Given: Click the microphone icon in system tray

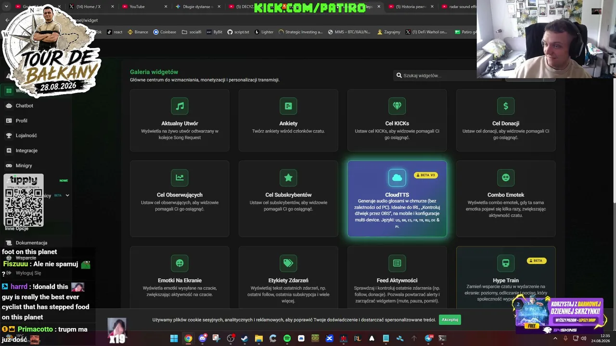Looking at the screenshot, I should click(x=565, y=338).
